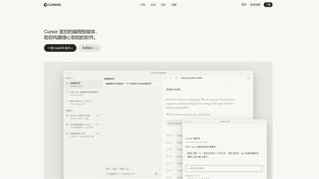The width and height of the screenshot is (319, 179).
Task: Click the Cursor logo in the header
Action: tap(52, 5)
